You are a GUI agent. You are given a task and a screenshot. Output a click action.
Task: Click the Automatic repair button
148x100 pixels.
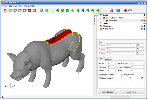coord(107,92)
